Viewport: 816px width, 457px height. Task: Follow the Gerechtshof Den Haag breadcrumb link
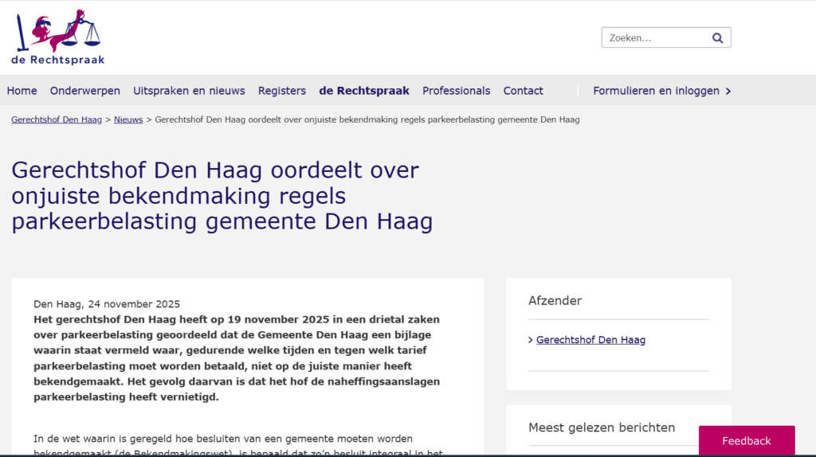coord(57,119)
